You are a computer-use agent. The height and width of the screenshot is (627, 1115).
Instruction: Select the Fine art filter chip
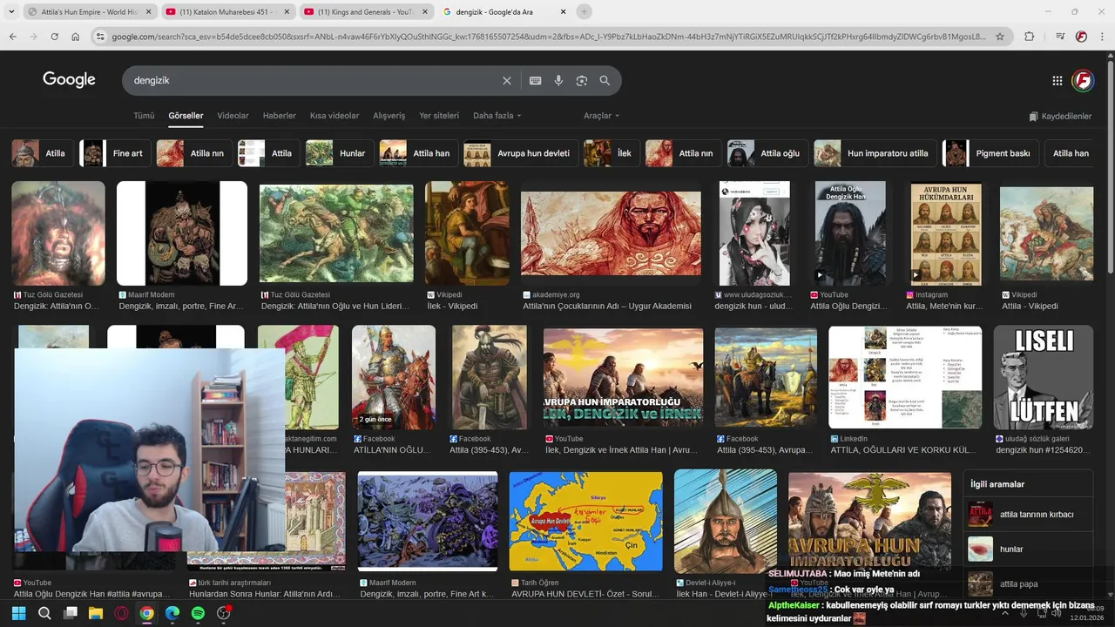click(113, 153)
